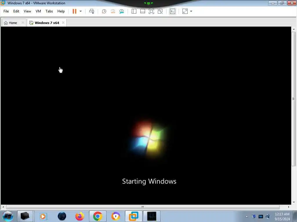Click the tray icon beside the clock

point(268,217)
